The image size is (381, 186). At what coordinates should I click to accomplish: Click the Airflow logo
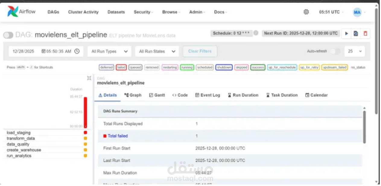tap(21, 12)
